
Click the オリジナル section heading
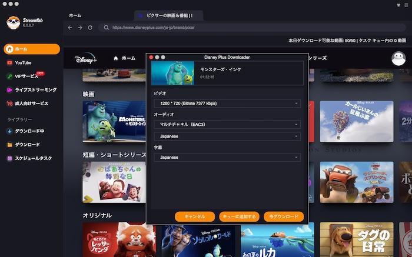click(97, 215)
